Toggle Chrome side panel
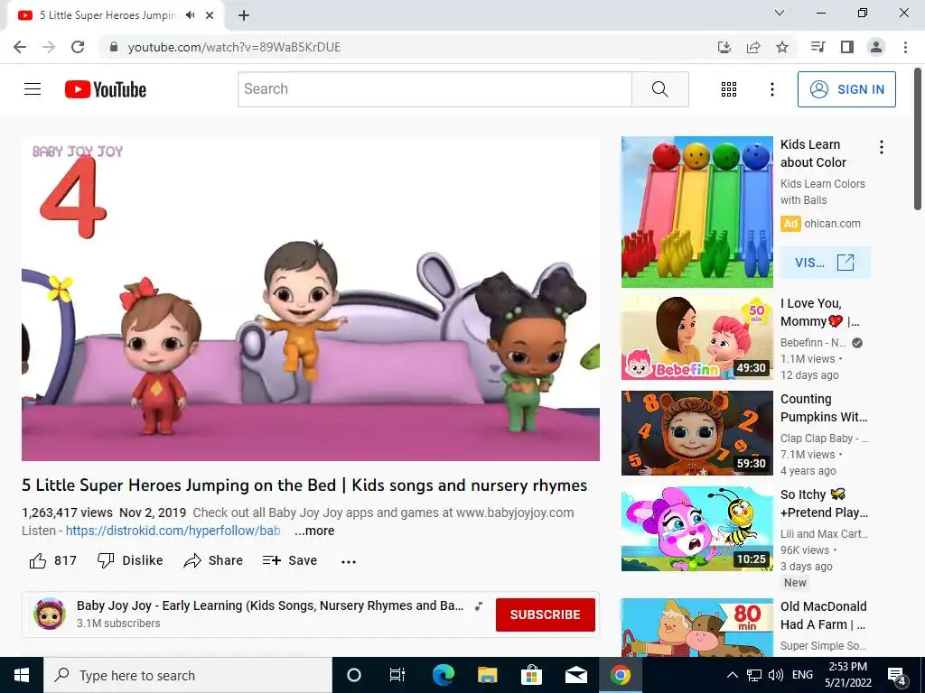 point(847,47)
